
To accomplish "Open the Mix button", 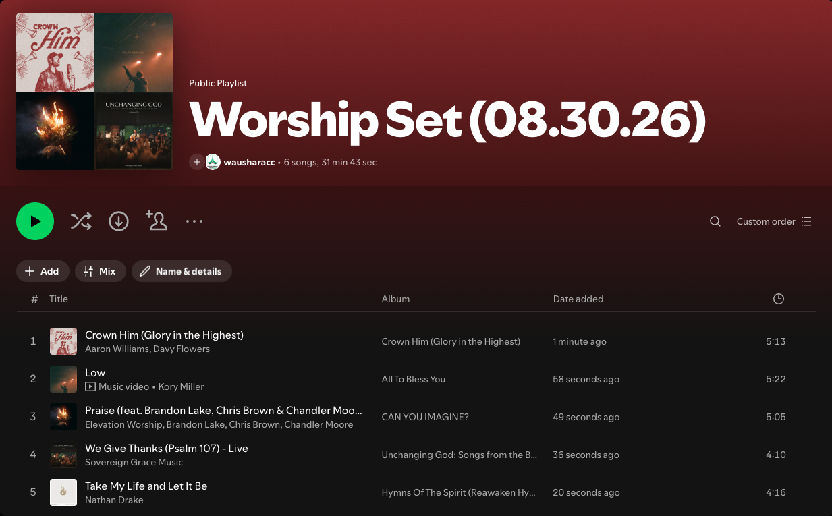I will click(100, 271).
